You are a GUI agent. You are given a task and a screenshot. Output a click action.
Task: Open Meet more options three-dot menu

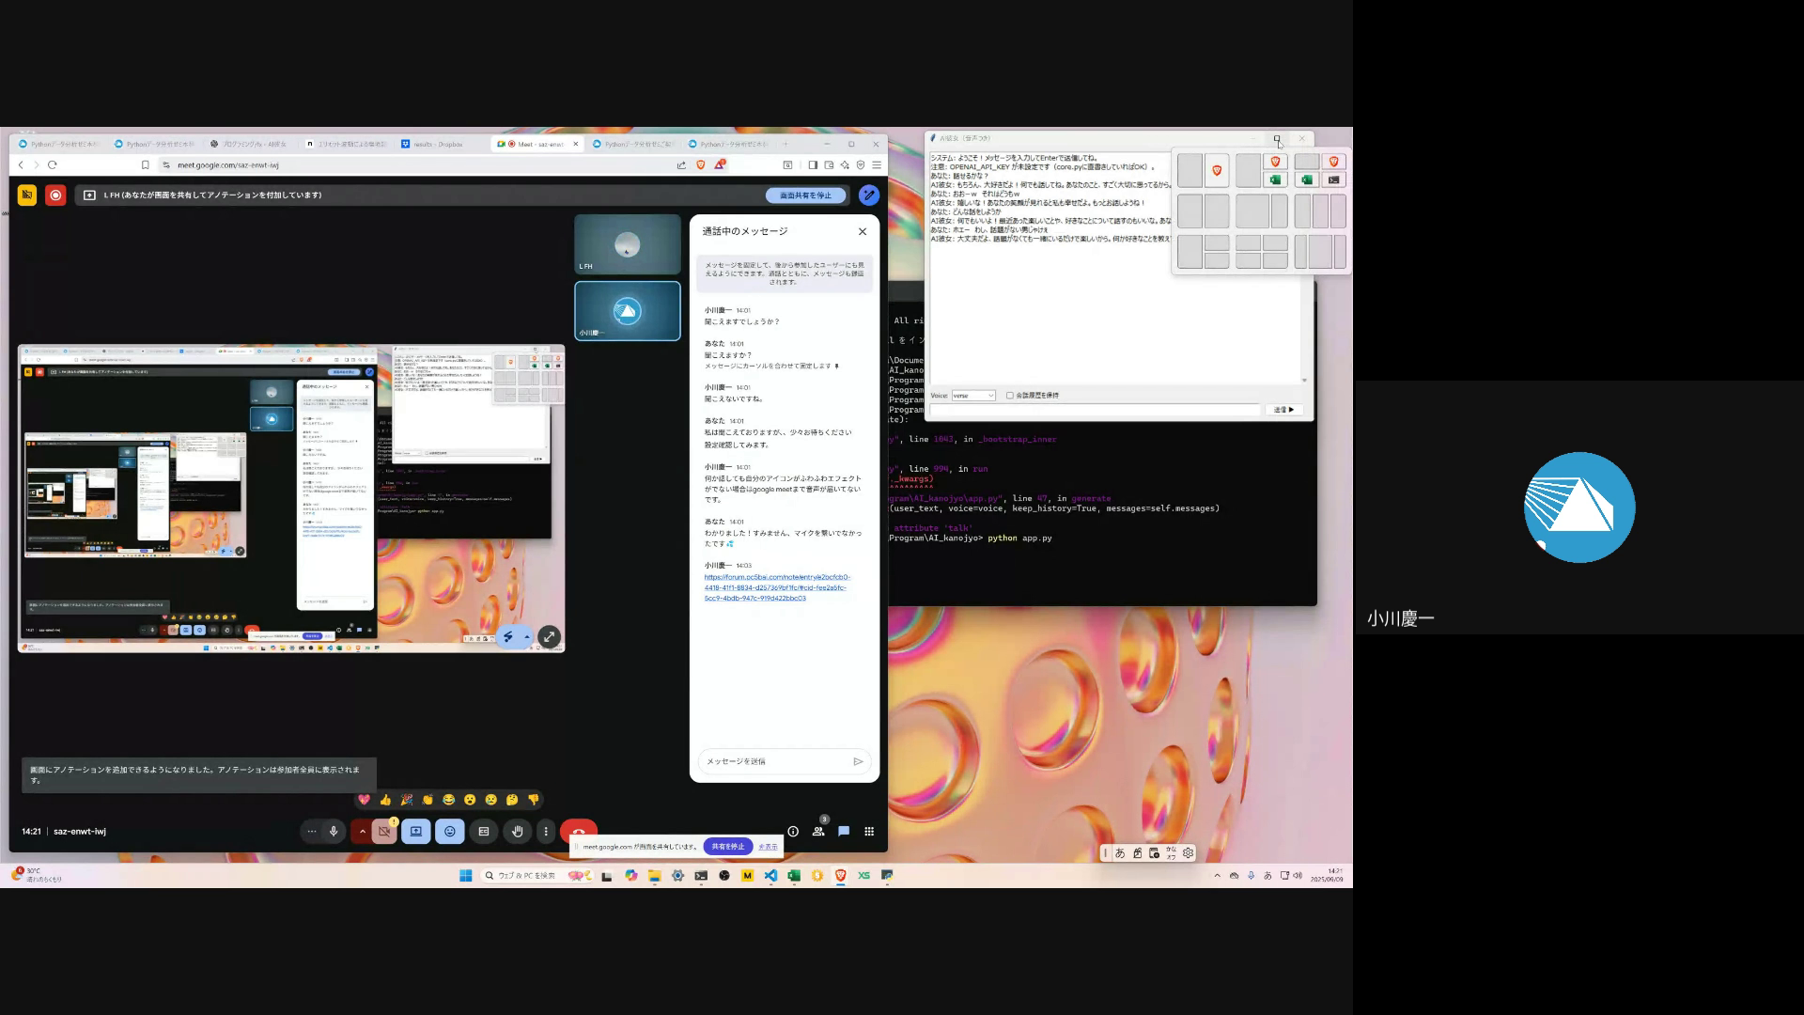click(546, 832)
